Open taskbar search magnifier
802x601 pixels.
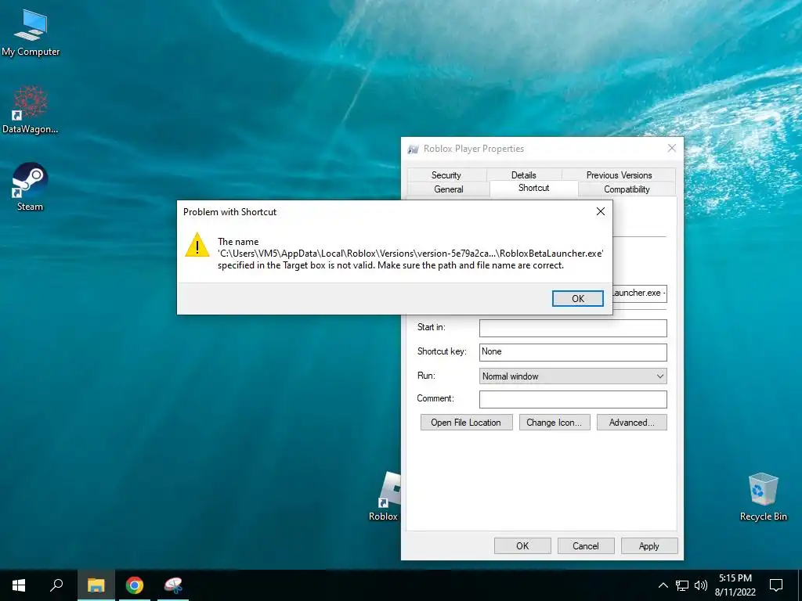point(56,585)
